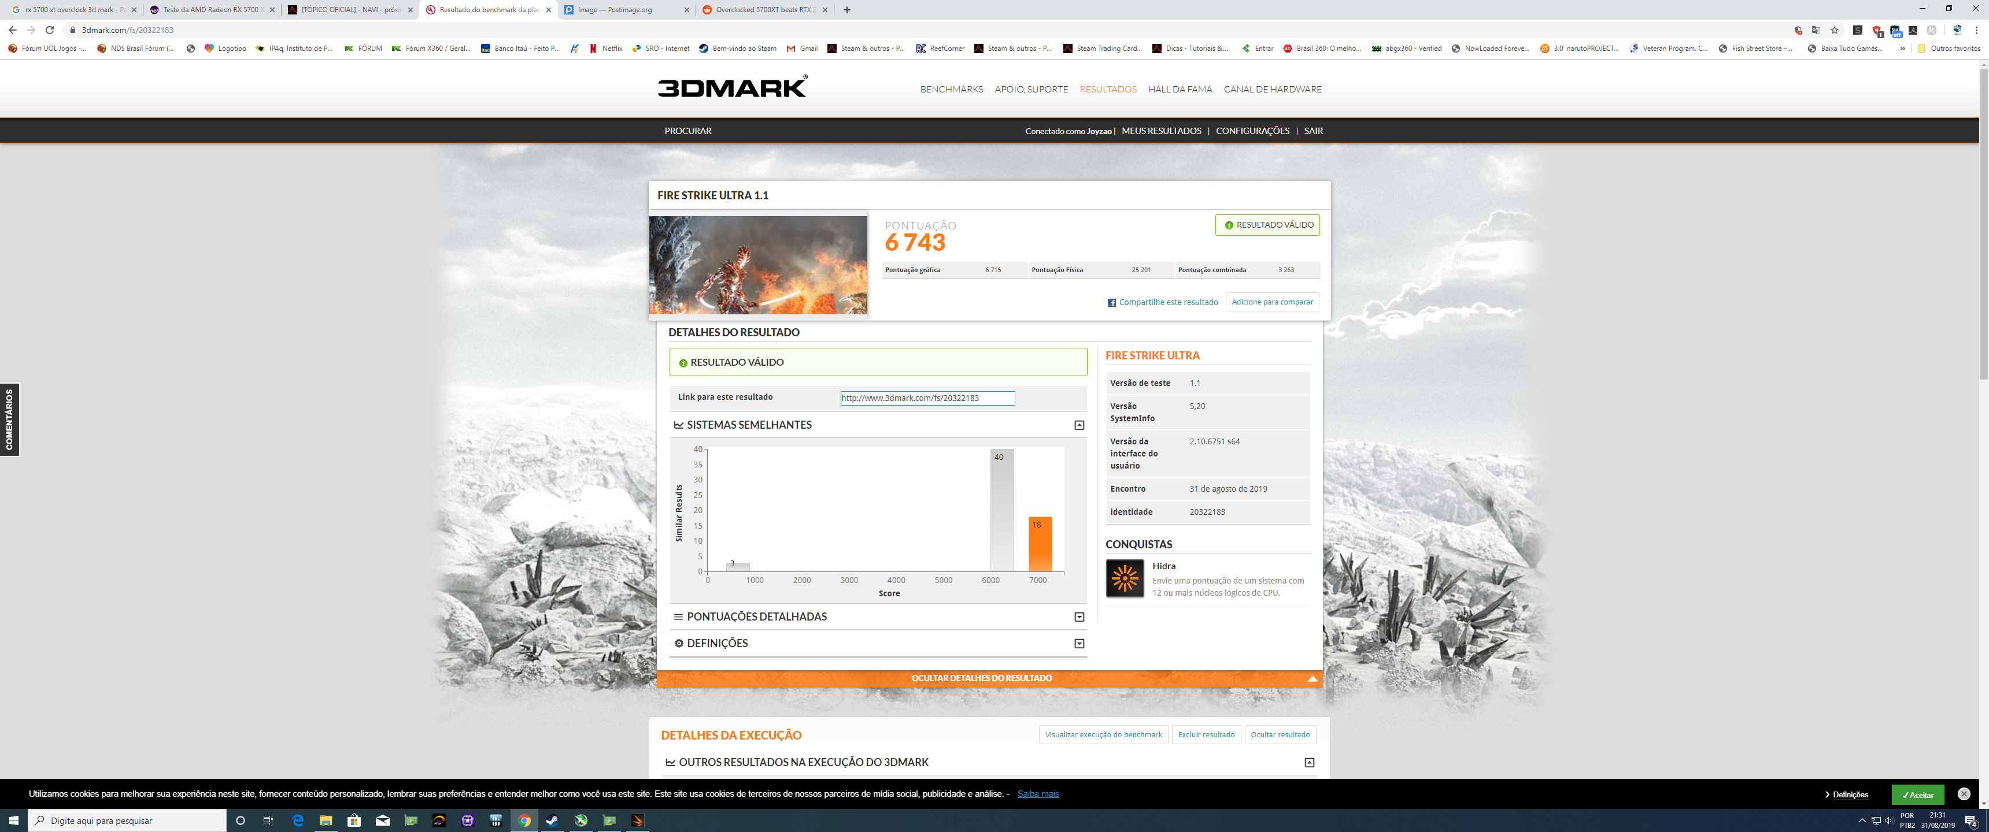Open the Google Translate icon in address bar
Viewport: 1989px width, 832px height.
click(1816, 30)
